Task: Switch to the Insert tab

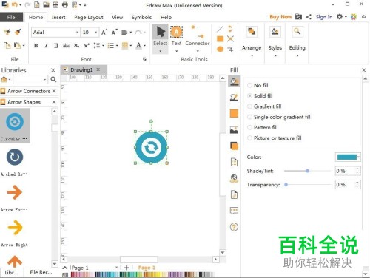Action: tap(58, 17)
